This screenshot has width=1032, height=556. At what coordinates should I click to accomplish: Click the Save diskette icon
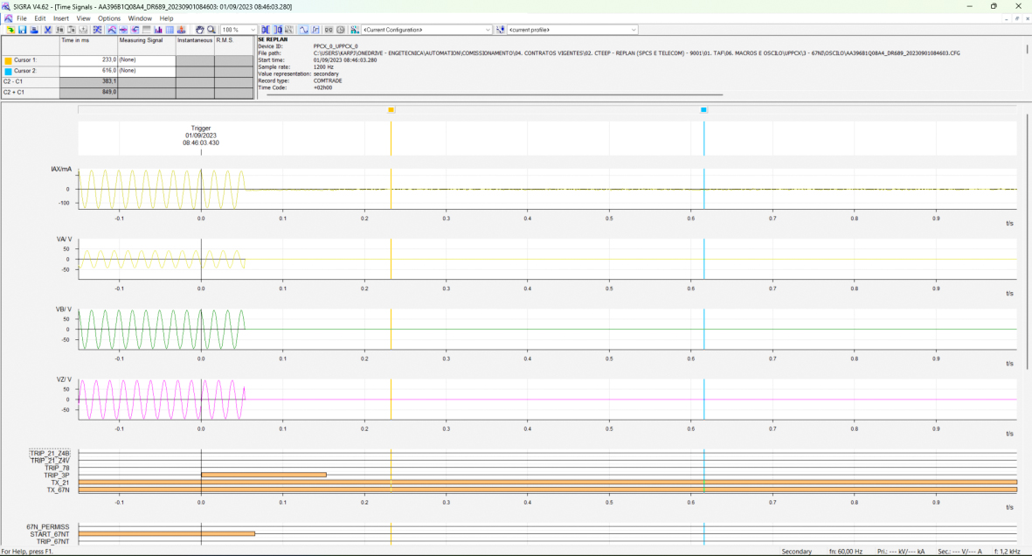[23, 30]
